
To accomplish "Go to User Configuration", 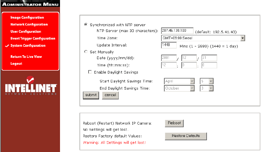I will tap(26, 31).
